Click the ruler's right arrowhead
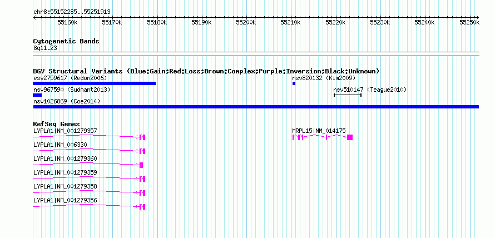This screenshot has height=238, width=495. (478, 17)
